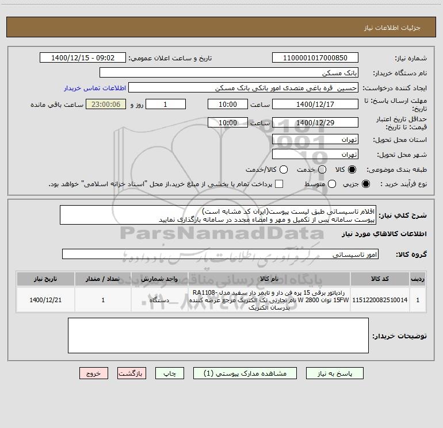This screenshot has height=428, width=443.
Task: Click the کد کالا column header
Action: coord(380,279)
